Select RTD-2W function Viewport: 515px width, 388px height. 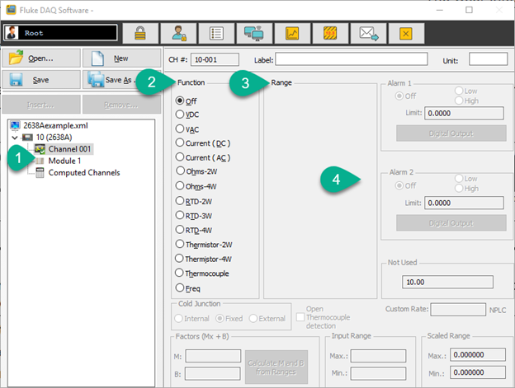[180, 200]
